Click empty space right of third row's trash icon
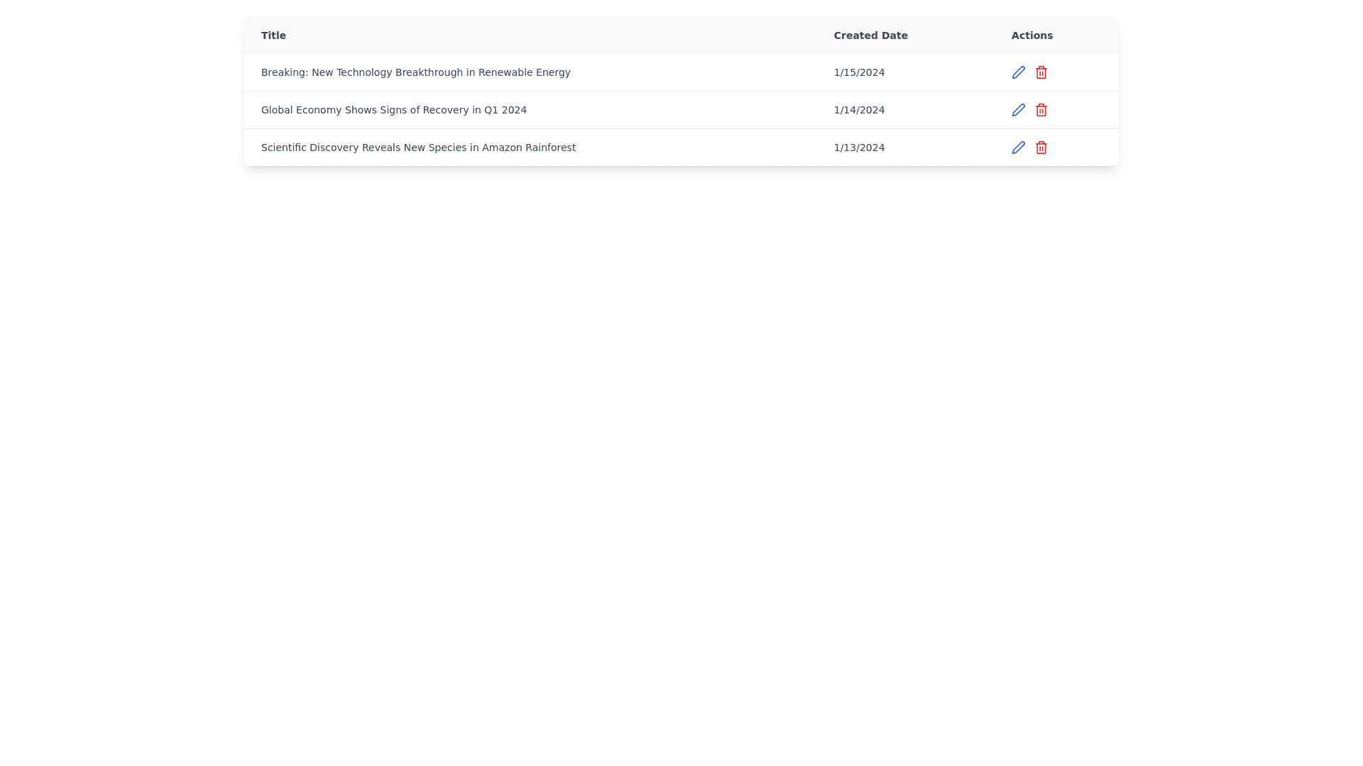 [1083, 148]
